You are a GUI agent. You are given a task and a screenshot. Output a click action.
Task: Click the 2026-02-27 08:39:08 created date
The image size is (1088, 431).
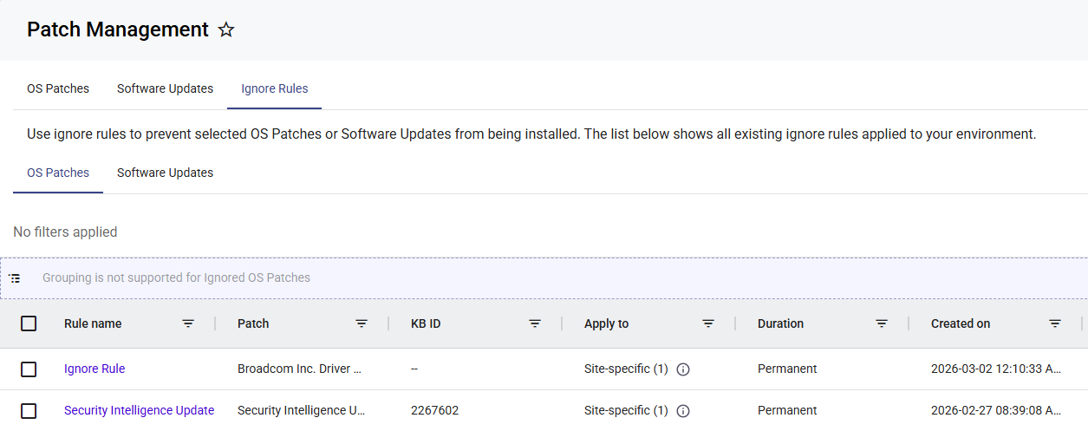point(996,410)
